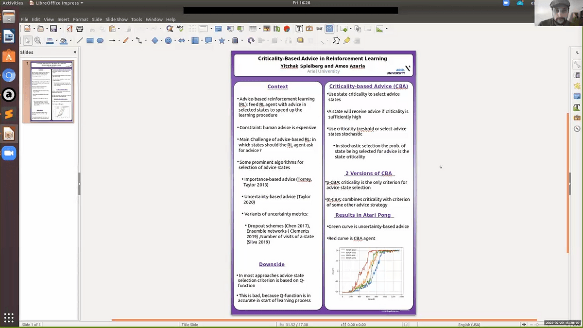Toggle point edit mode polygon icon
The height and width of the screenshot is (328, 583).
tap(336, 40)
